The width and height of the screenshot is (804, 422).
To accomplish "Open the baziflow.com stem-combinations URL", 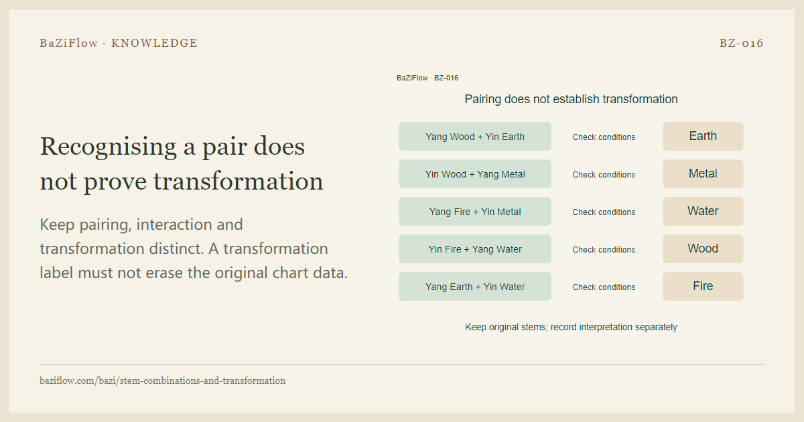I will pyautogui.click(x=162, y=380).
